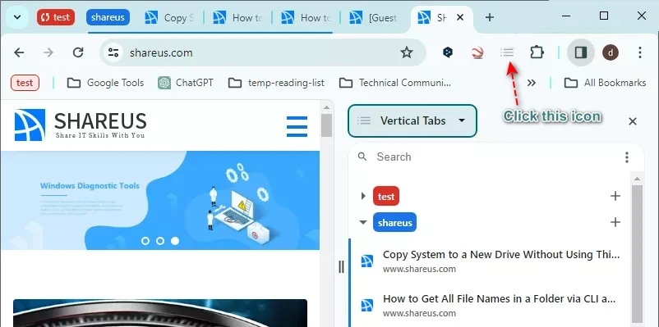Go forward to next page
The image size is (659, 327).
point(48,52)
